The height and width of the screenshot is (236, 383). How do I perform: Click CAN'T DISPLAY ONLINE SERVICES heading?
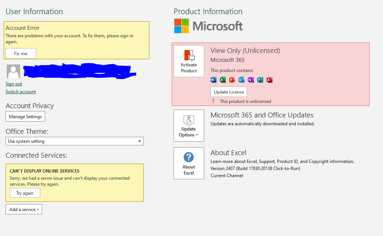[44, 171]
